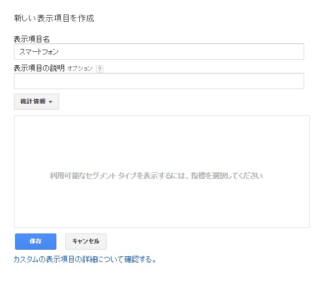Click the 確認する。 ending of the help link

tap(140, 260)
